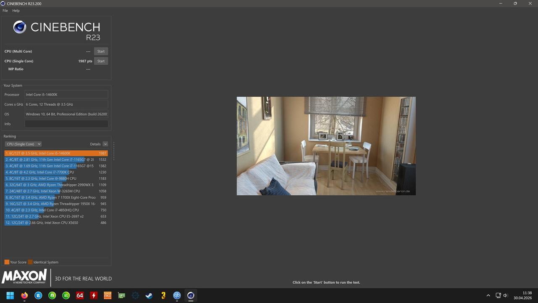Show hidden system tray icons
Viewport: 538px width, 303px height.
click(488, 295)
